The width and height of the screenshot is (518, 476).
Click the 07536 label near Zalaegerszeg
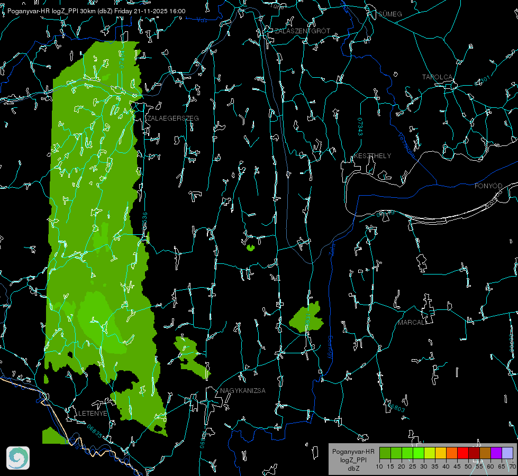coord(144,221)
